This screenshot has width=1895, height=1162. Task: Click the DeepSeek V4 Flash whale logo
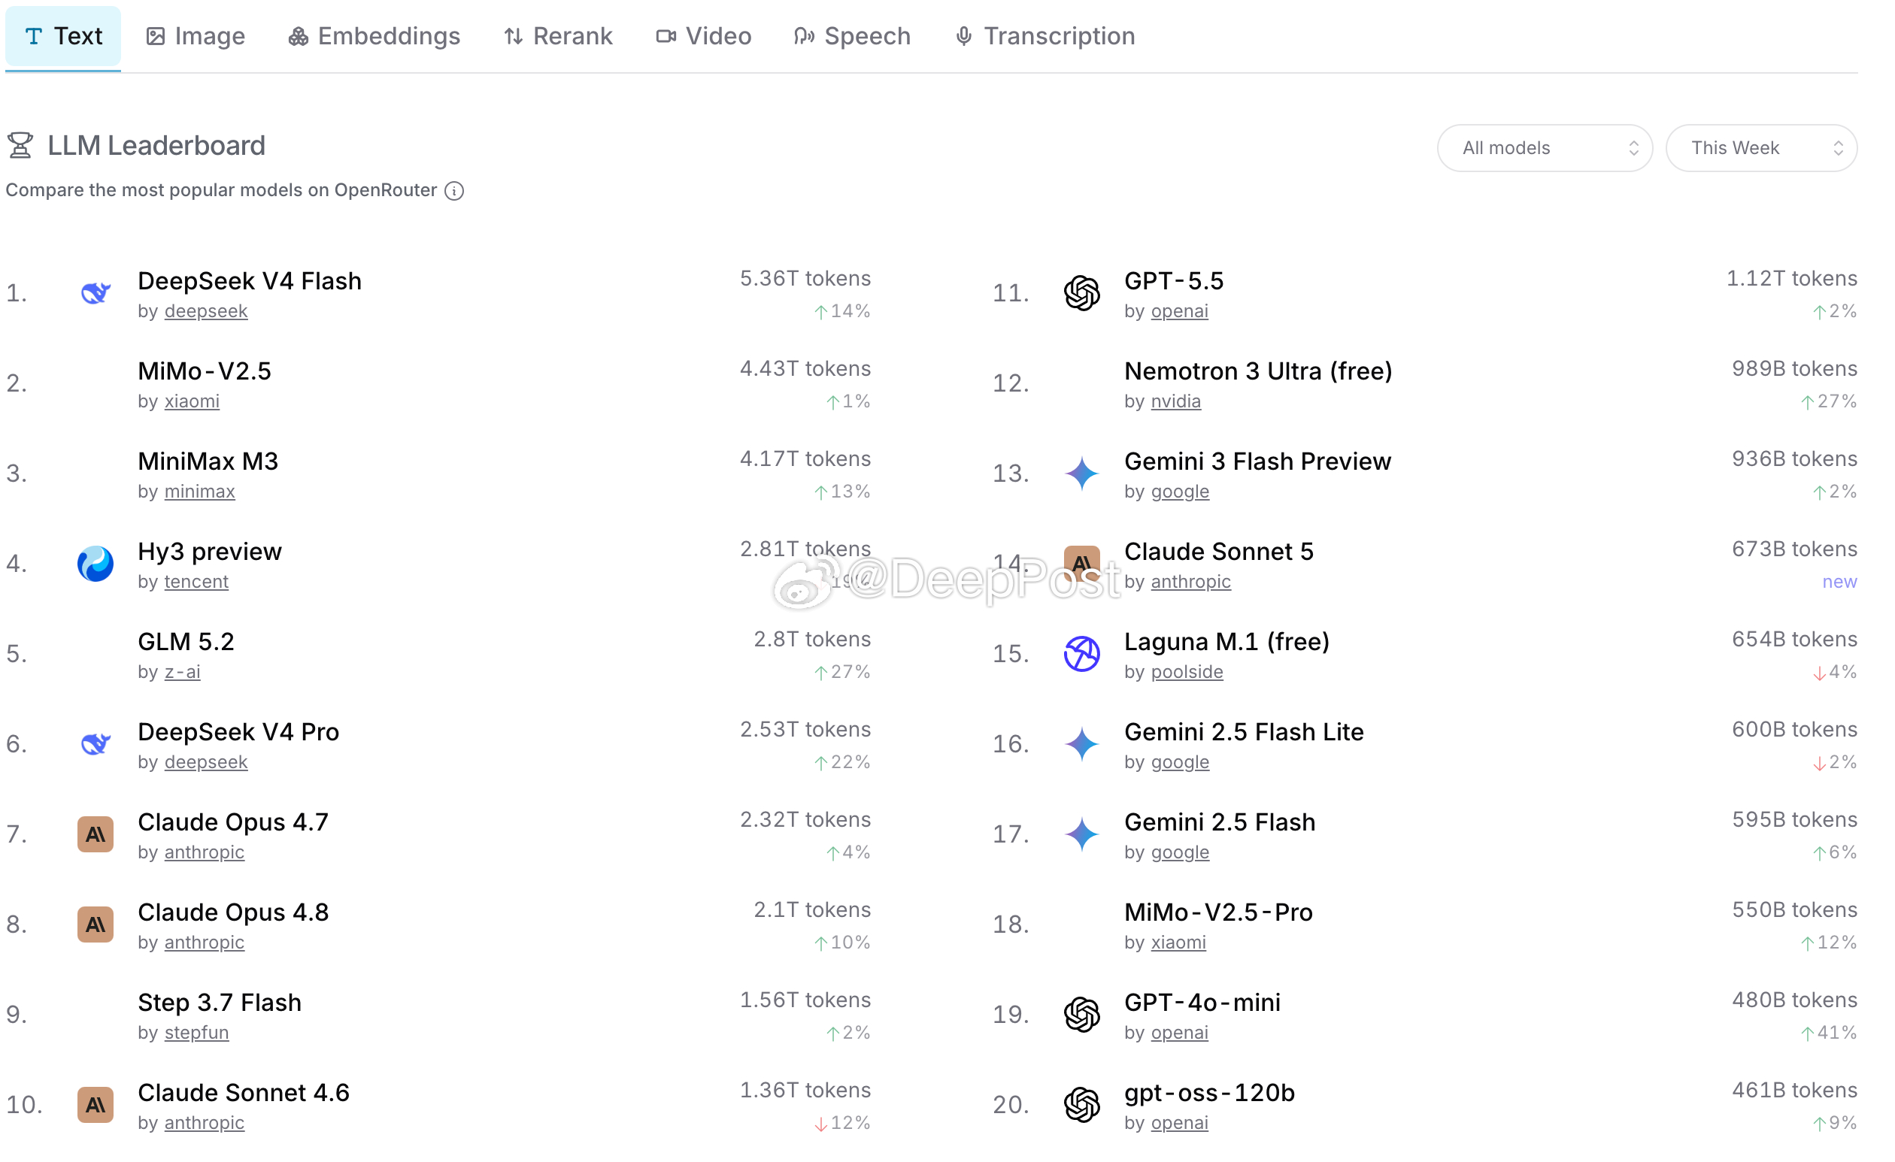96,293
